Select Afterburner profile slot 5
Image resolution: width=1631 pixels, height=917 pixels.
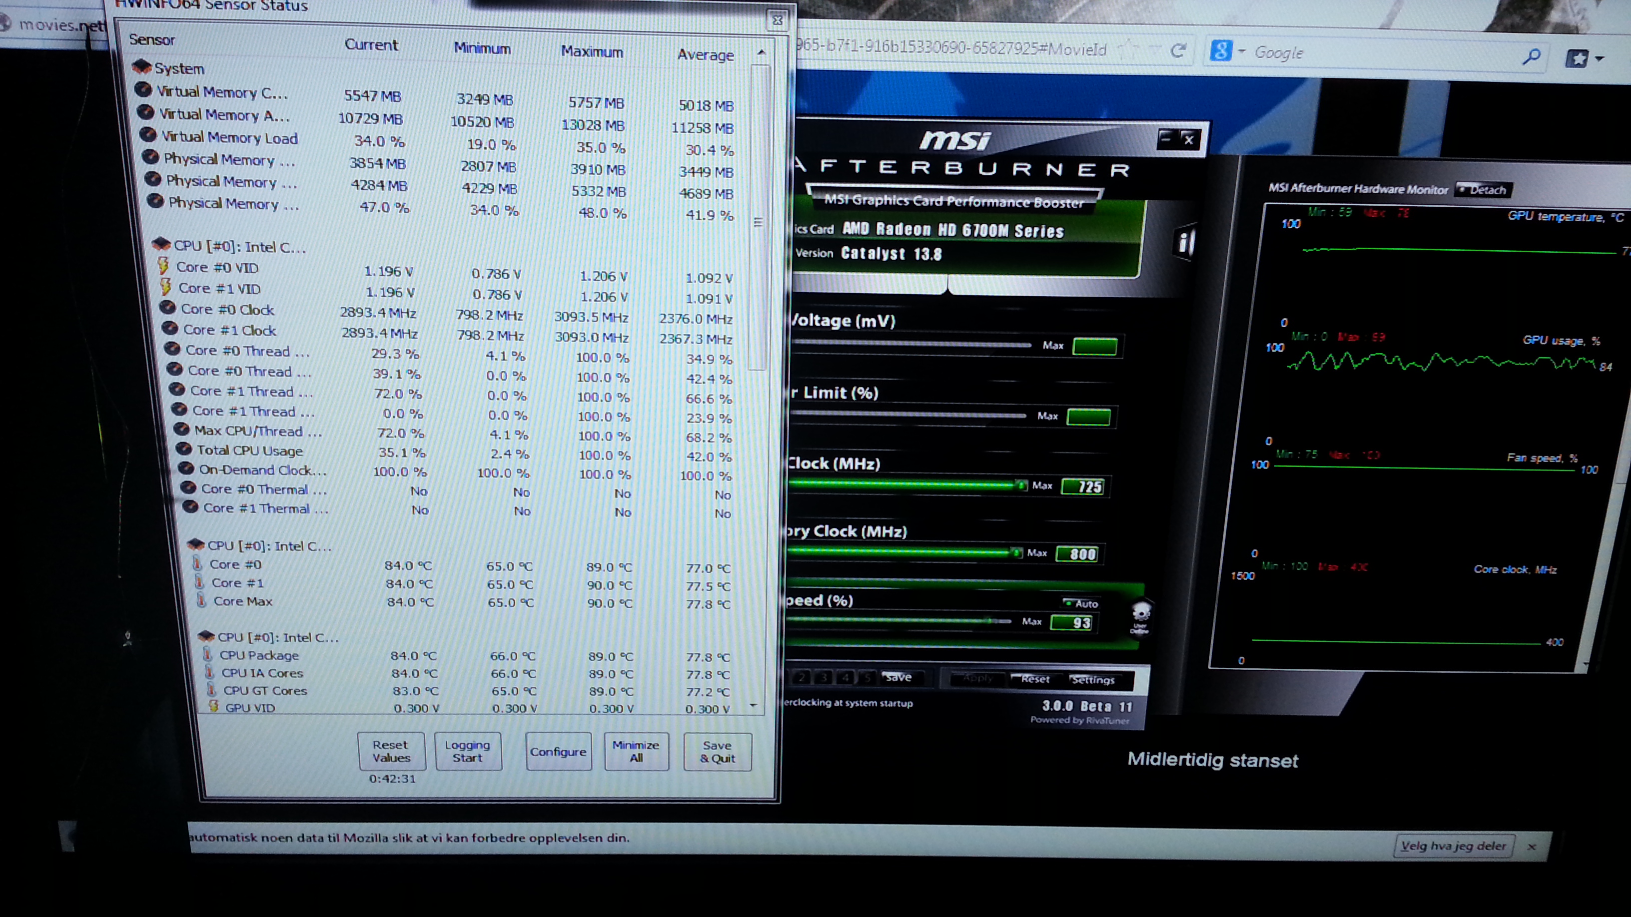pos(867,677)
